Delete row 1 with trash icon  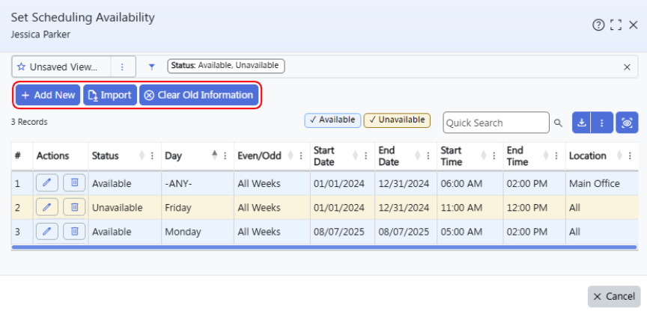click(74, 182)
